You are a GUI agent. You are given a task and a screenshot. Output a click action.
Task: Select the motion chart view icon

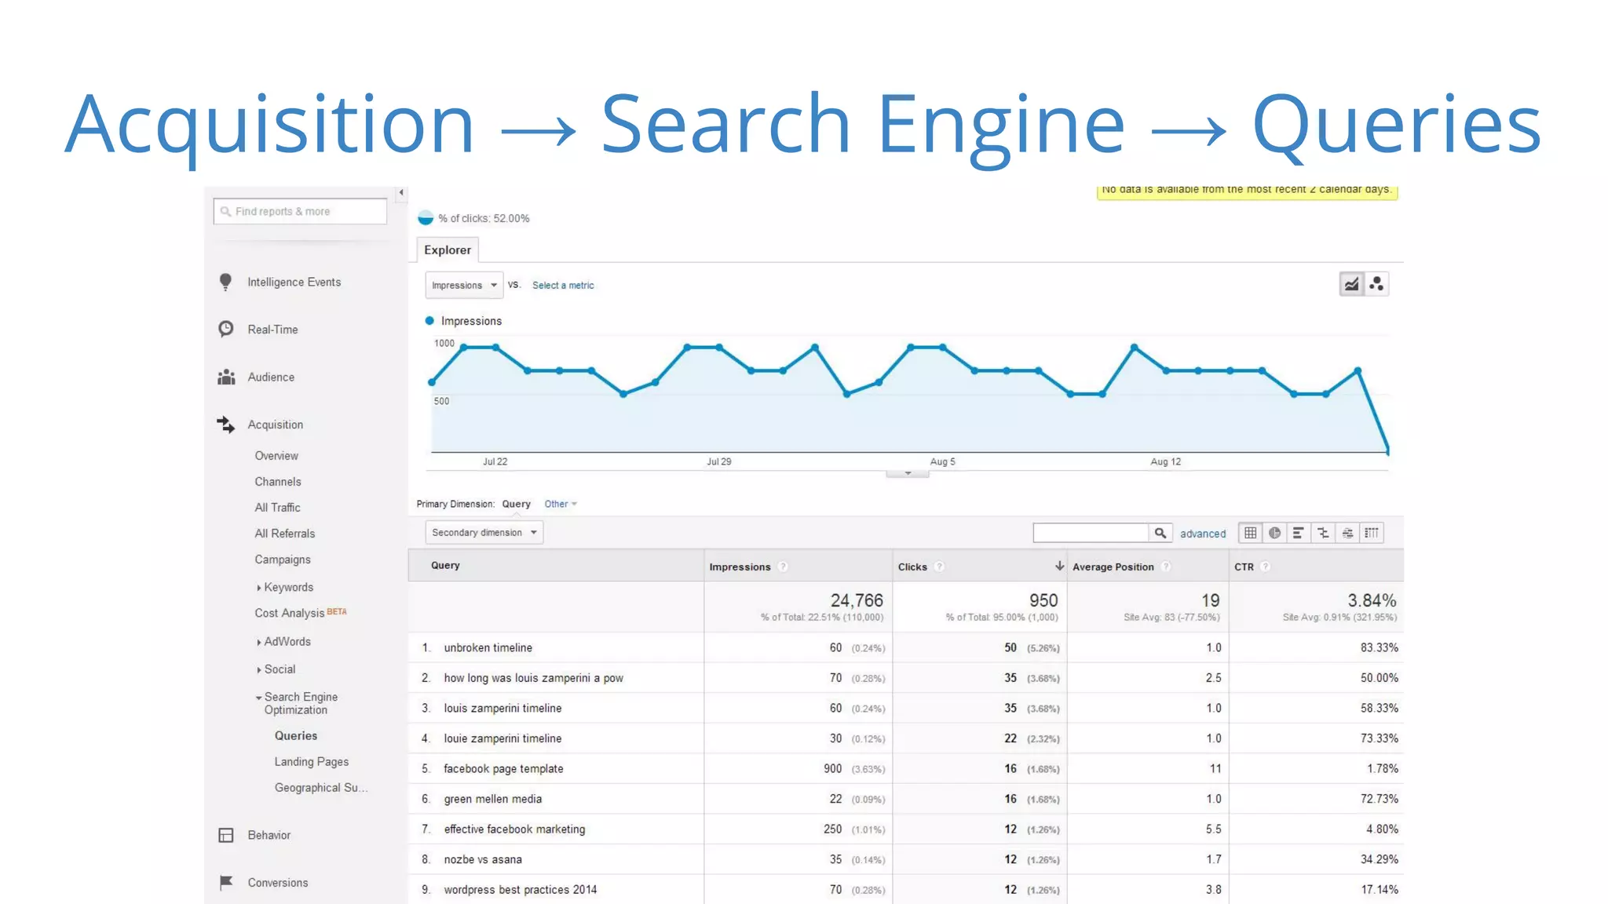coord(1376,284)
